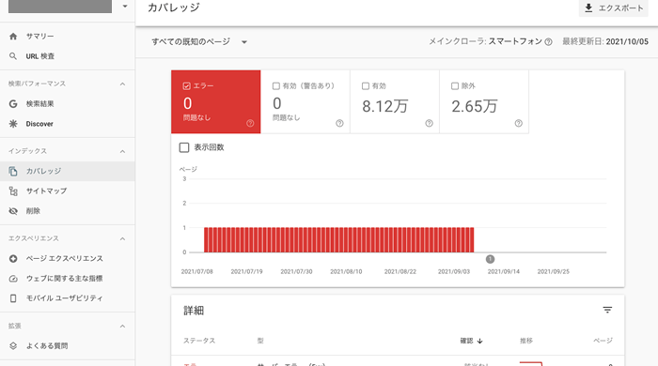This screenshot has height=366, width=658.
Task: Open URL 検査 in the sidebar
Action: [x=67, y=56]
